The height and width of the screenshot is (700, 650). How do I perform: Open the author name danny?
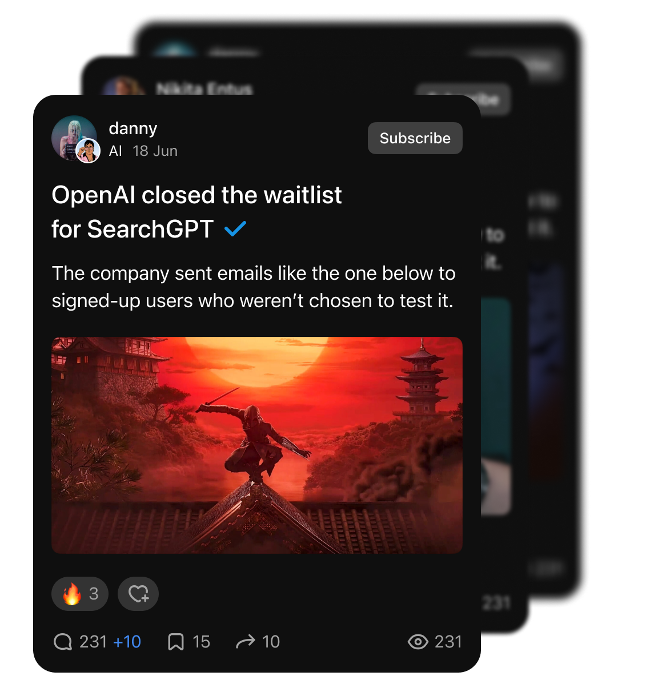133,128
